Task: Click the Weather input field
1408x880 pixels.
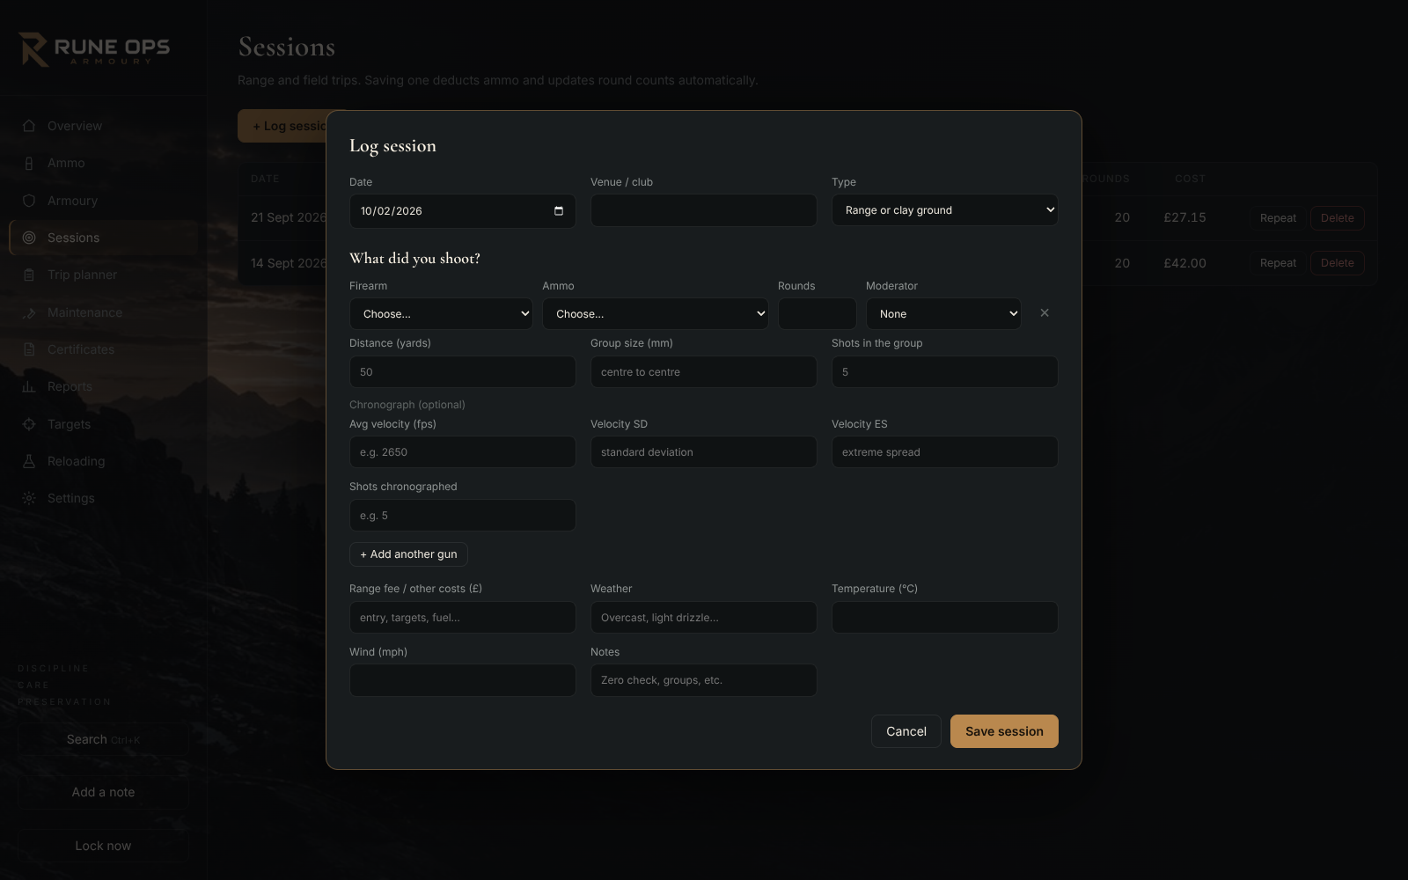Action: (704, 618)
